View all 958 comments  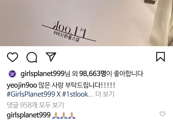click(35, 105)
